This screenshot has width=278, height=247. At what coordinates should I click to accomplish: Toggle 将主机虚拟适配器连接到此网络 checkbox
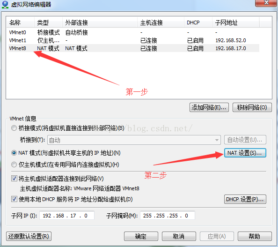[14, 178]
